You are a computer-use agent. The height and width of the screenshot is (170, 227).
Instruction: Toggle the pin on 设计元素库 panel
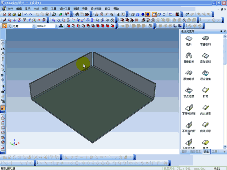(x=221, y=32)
